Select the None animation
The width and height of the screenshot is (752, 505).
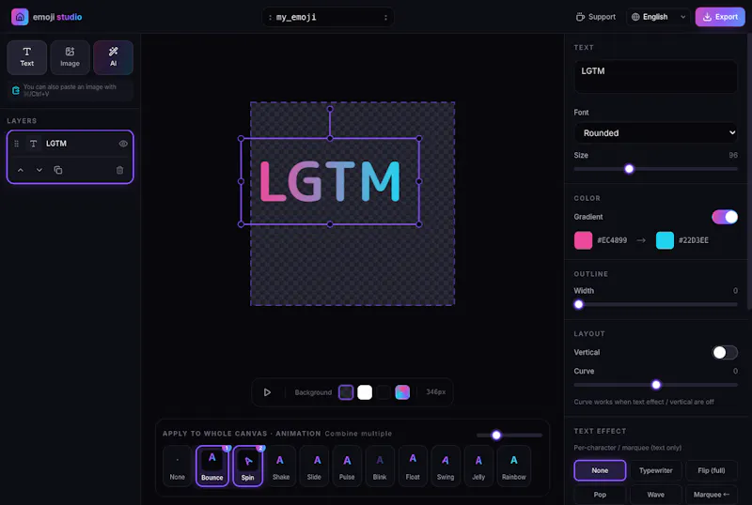tap(178, 467)
